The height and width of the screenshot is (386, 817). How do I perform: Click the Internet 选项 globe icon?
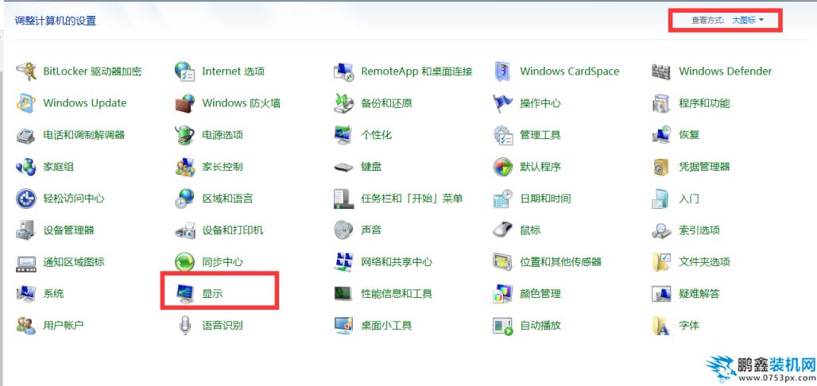[184, 71]
